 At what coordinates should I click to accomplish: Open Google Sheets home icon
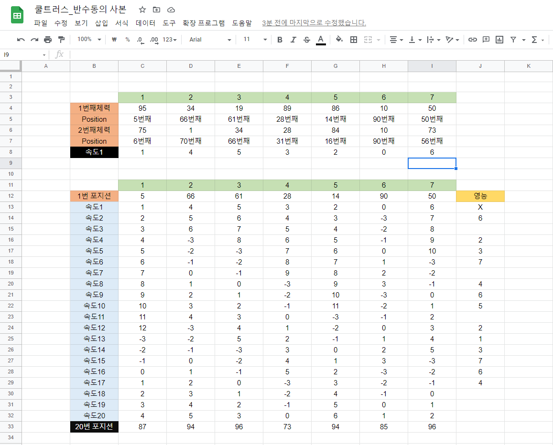tap(17, 15)
